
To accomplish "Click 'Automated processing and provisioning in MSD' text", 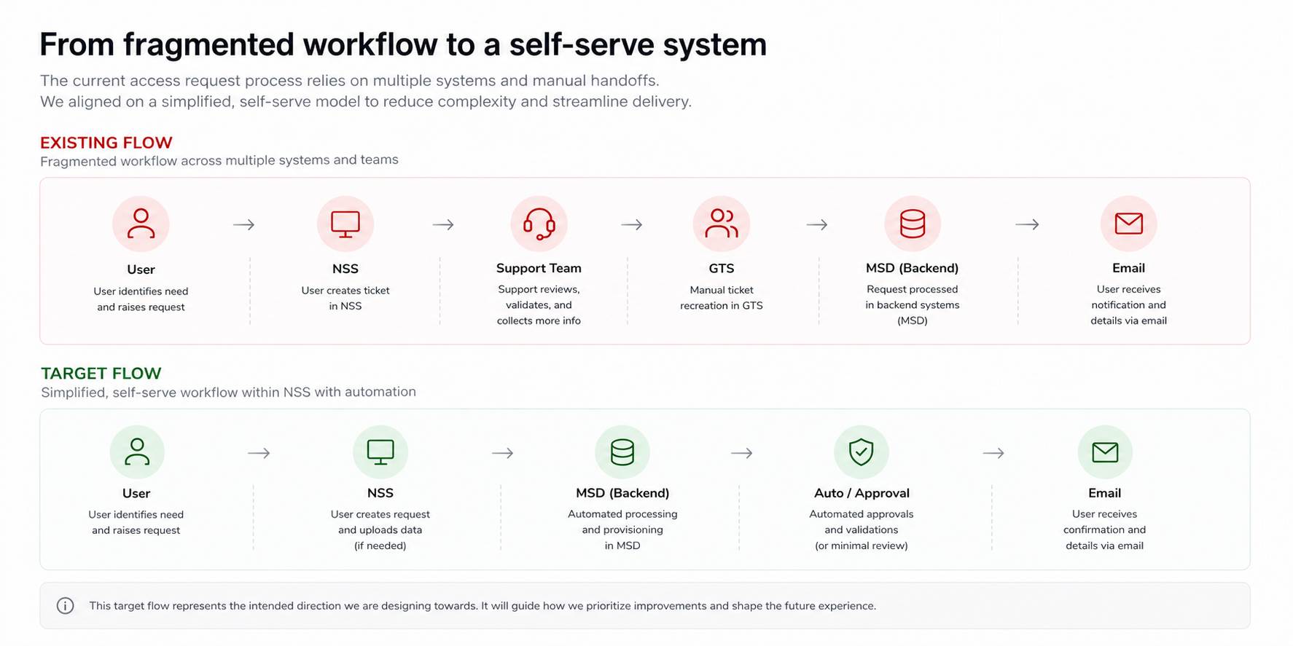I will (x=622, y=530).
